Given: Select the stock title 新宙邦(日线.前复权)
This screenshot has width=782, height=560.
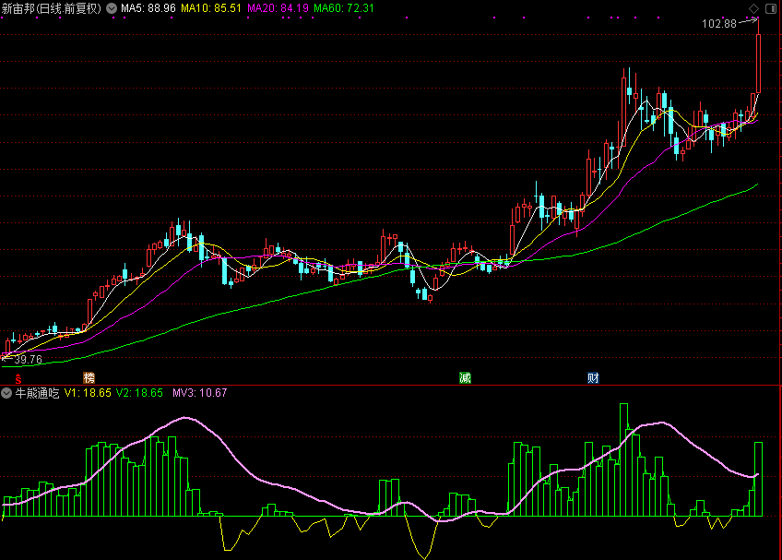Looking at the screenshot, I should pos(52,8).
